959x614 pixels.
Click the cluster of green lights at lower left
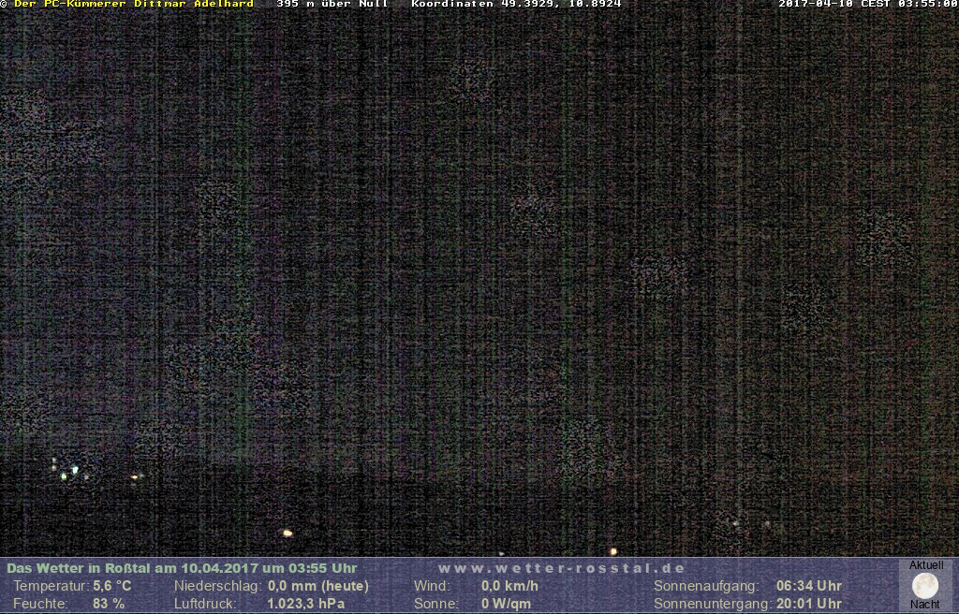(67, 471)
